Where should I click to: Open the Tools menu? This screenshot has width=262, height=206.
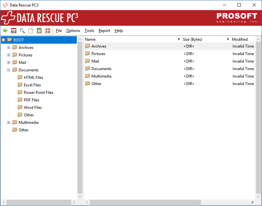point(89,31)
